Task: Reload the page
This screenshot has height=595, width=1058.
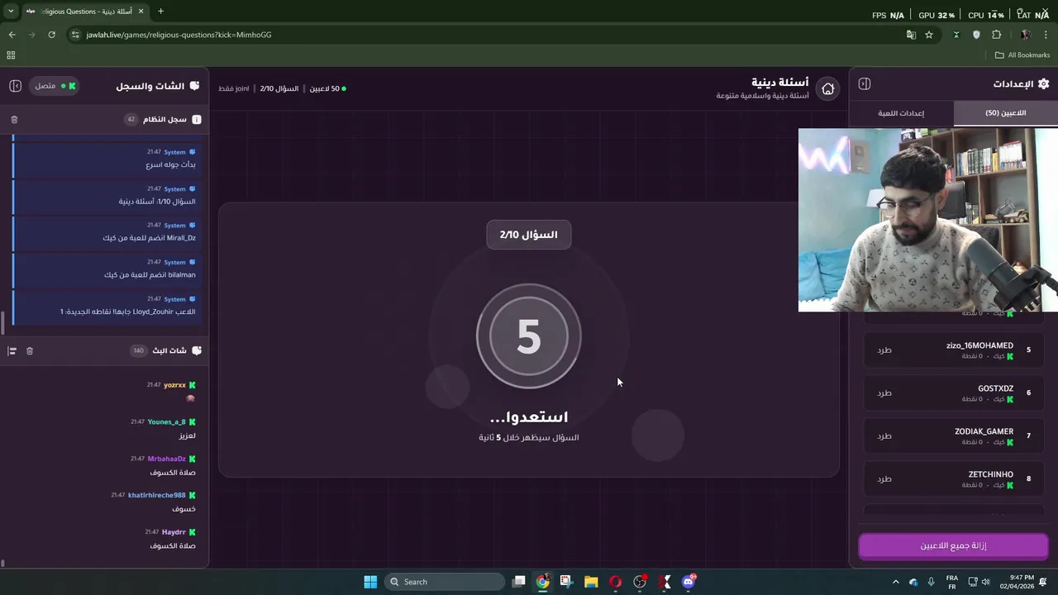Action: (x=51, y=35)
